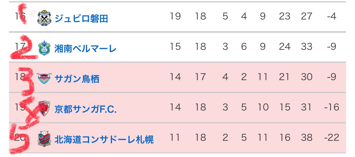Click rank number 18 in table
Viewport: 355px width, 157px height.
coord(20,77)
